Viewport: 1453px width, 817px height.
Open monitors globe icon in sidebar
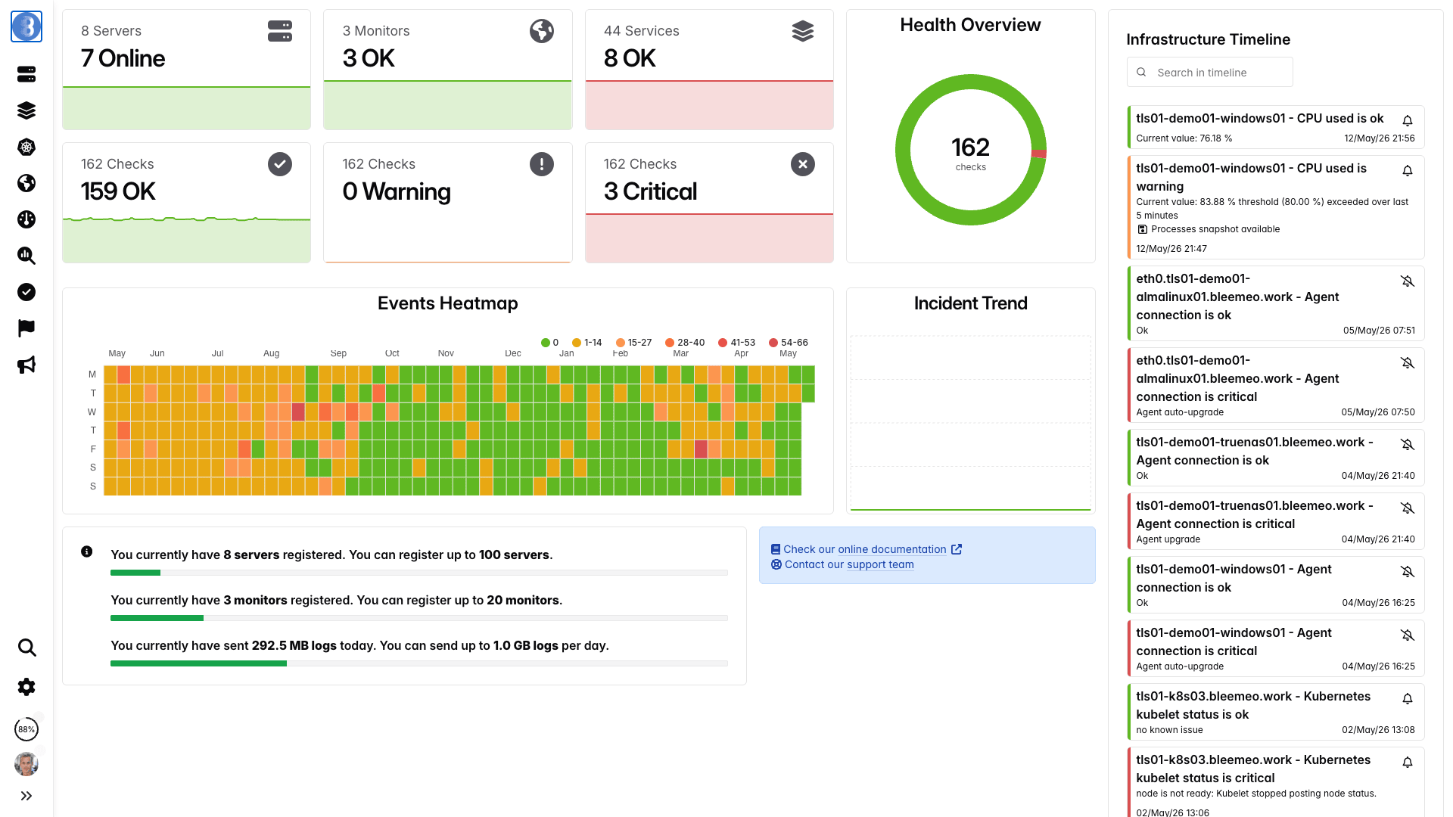pyautogui.click(x=26, y=183)
